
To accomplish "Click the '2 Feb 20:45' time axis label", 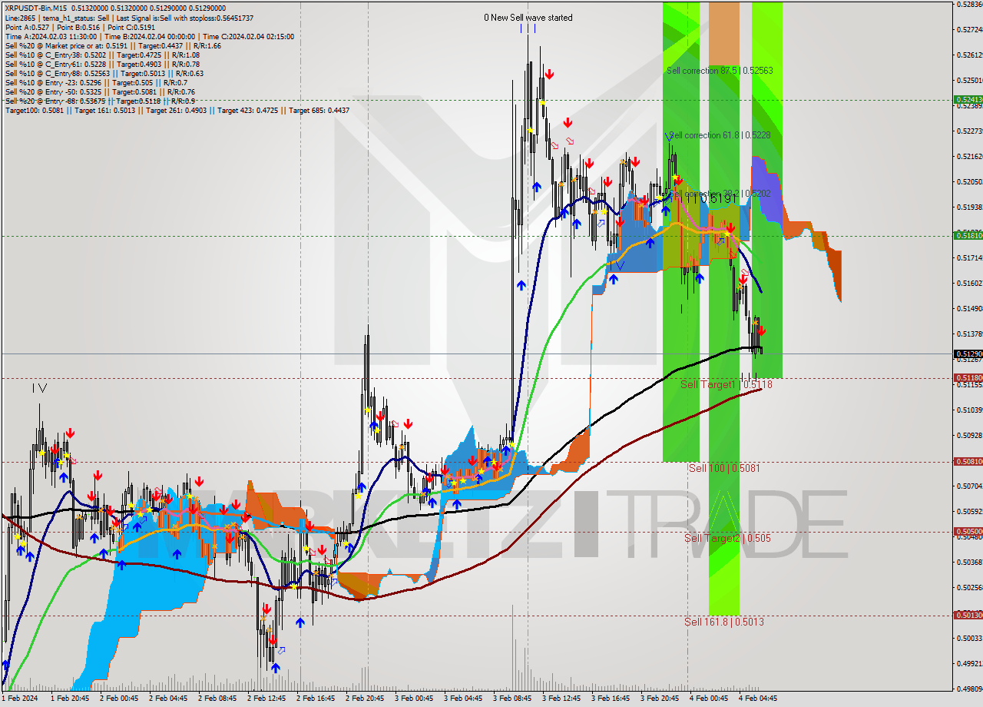I will click(364, 699).
